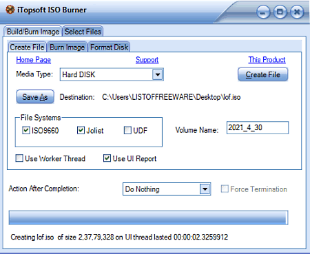Open the Select Files tab
This screenshot has height=254, width=310.
[83, 32]
